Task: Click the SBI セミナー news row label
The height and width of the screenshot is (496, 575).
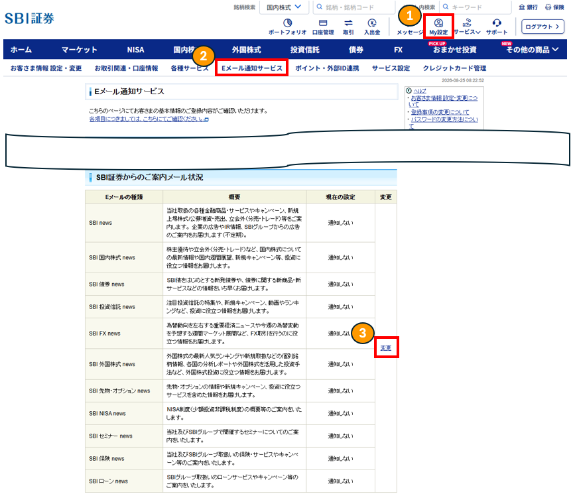Action: [110, 436]
